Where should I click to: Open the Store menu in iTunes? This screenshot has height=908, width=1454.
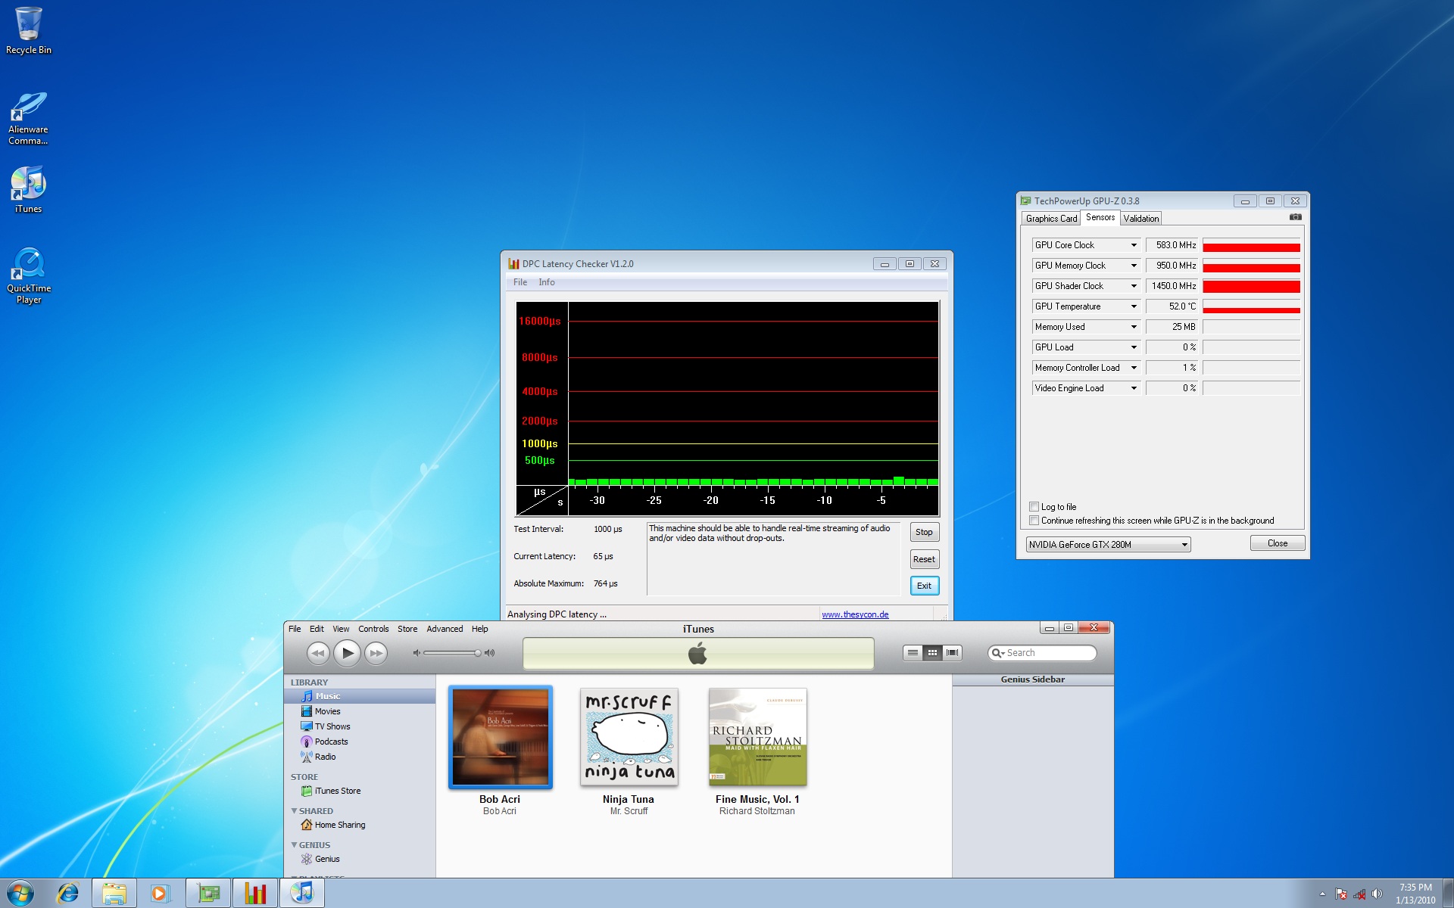click(x=407, y=629)
